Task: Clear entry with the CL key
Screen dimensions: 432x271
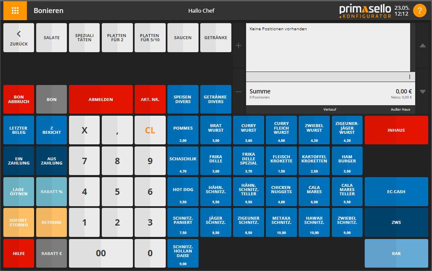Action: 150,130
